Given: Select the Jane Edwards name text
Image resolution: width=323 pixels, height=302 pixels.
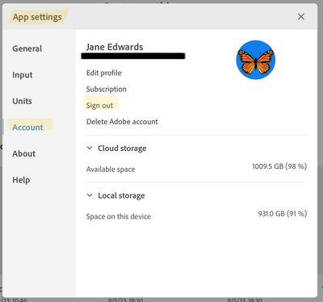Looking at the screenshot, I should (115, 47).
